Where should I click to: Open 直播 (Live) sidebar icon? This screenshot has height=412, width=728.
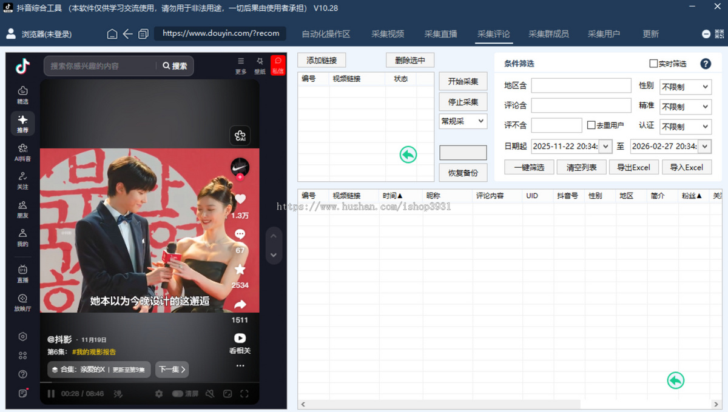coord(22,273)
